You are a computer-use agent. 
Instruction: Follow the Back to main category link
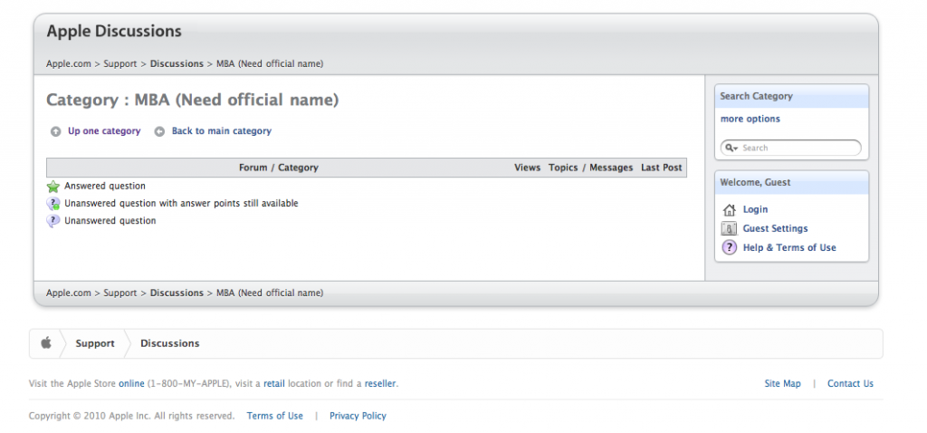[222, 131]
